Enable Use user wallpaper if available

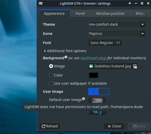(x=51, y=83)
